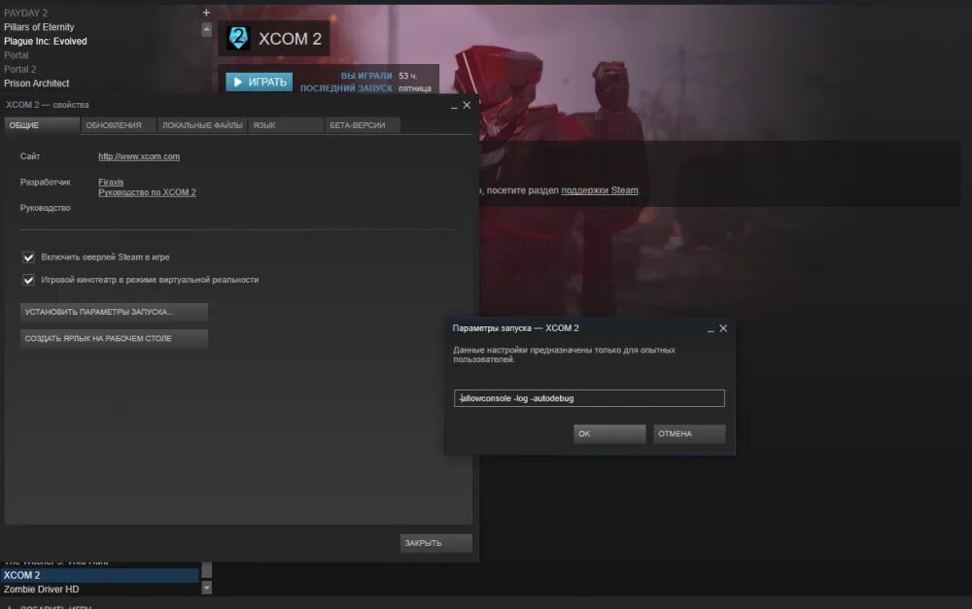Select XCOM 2 in library list
Screen dimensions: 972x609
pos(99,576)
